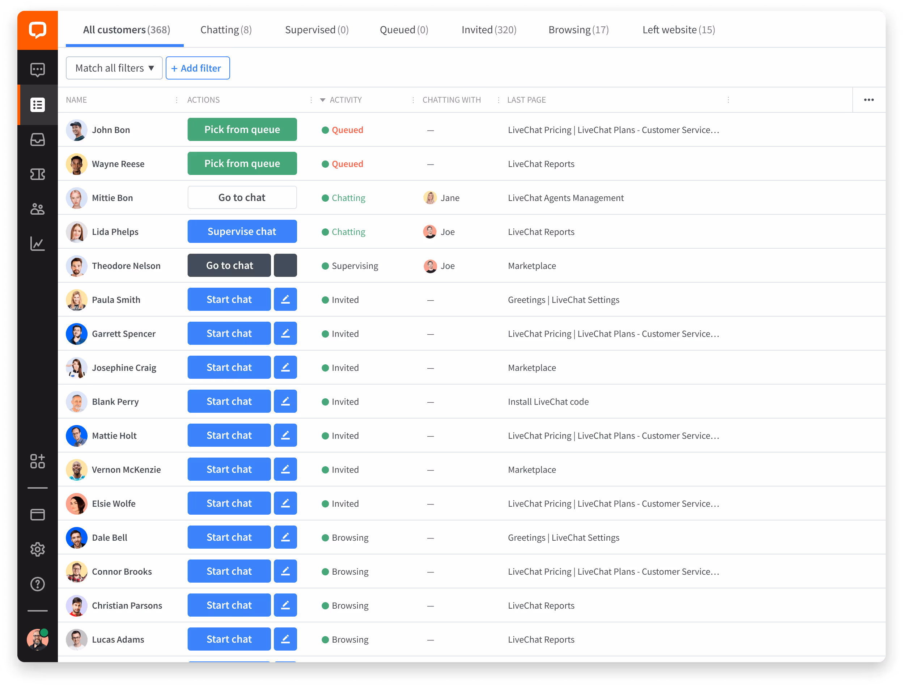Viewport: 903px width, 686px height.
Task: Open the three-dots column options menu
Action: (x=869, y=100)
